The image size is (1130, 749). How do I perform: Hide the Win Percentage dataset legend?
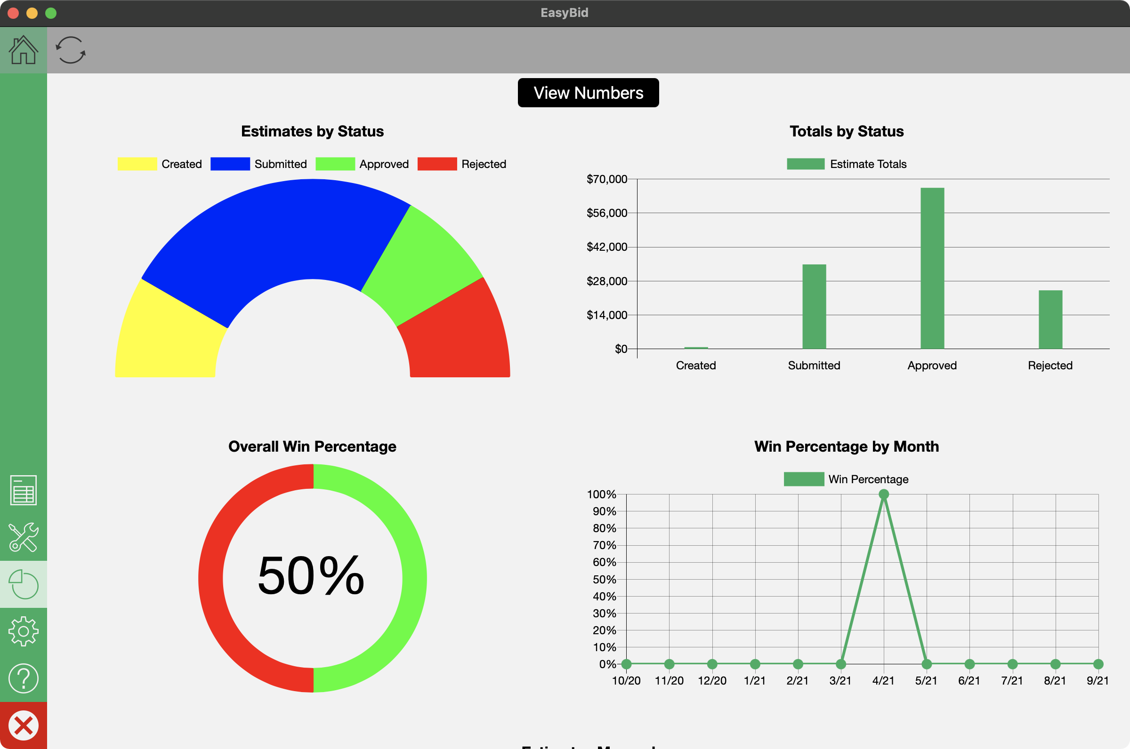[x=868, y=479]
